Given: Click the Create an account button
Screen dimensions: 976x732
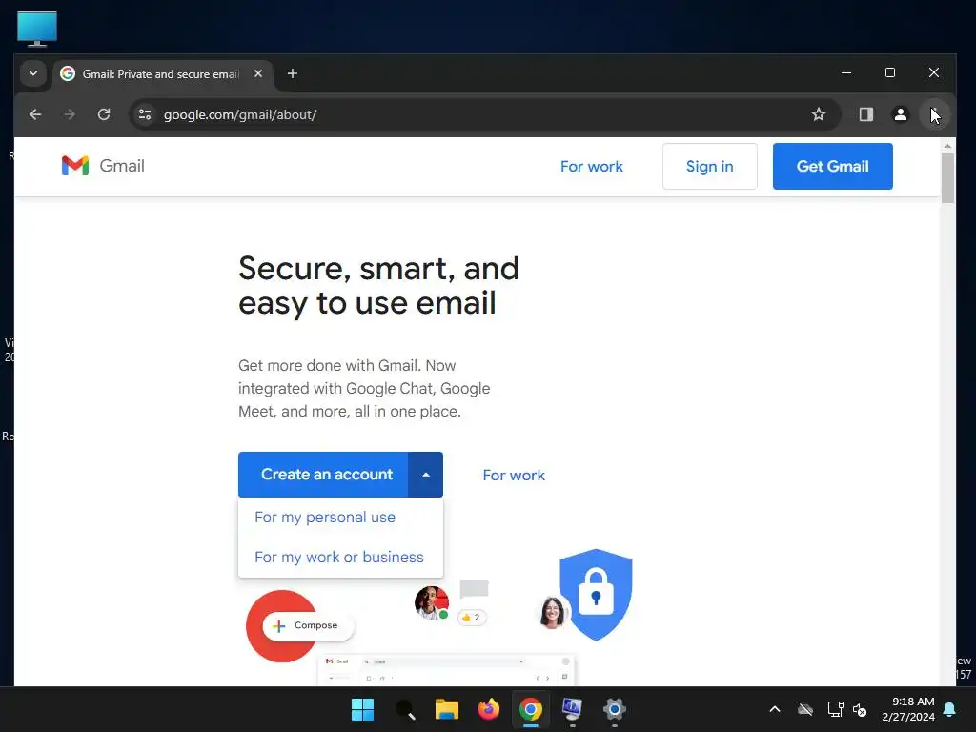Looking at the screenshot, I should click(x=324, y=475).
